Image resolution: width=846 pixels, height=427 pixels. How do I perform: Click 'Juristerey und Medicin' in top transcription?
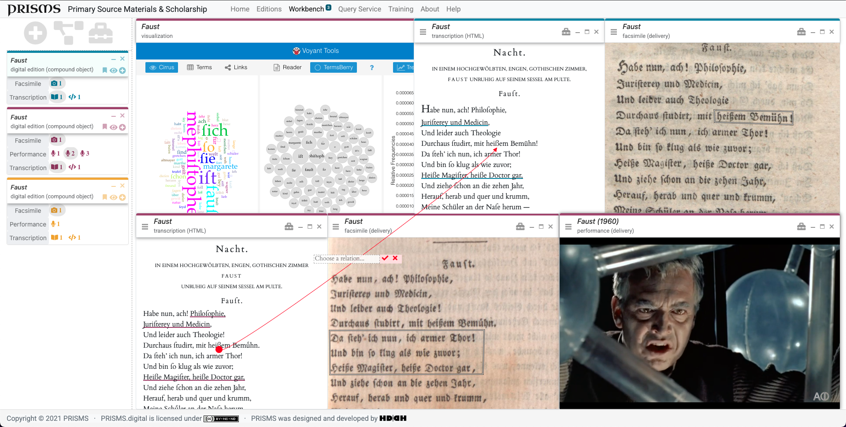(x=455, y=123)
